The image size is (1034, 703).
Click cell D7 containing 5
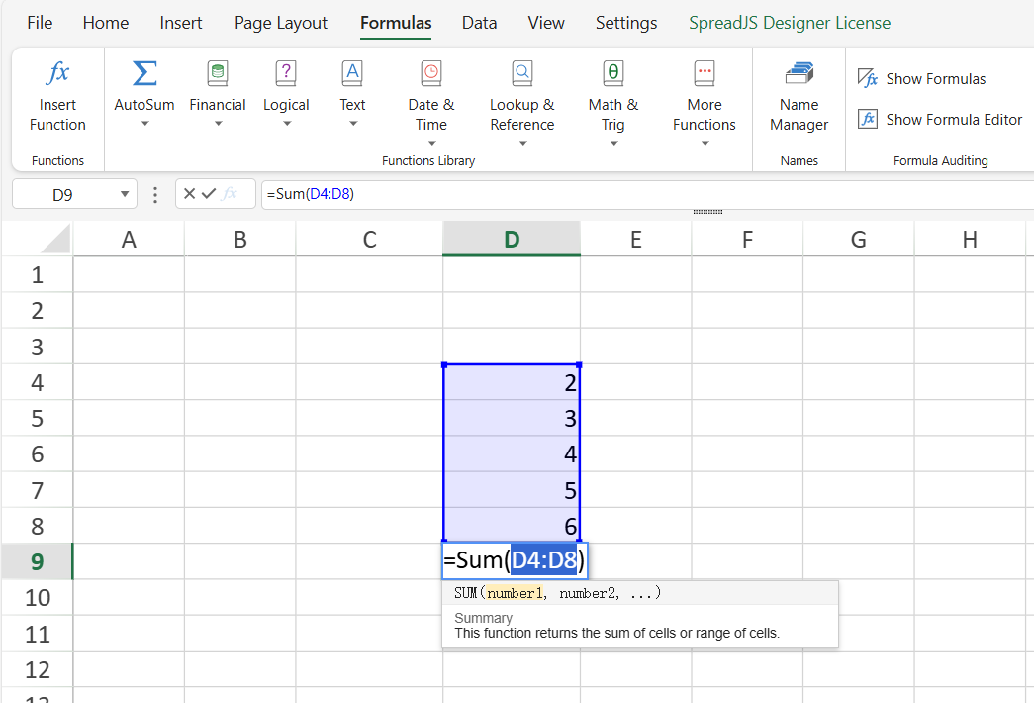[x=512, y=490]
